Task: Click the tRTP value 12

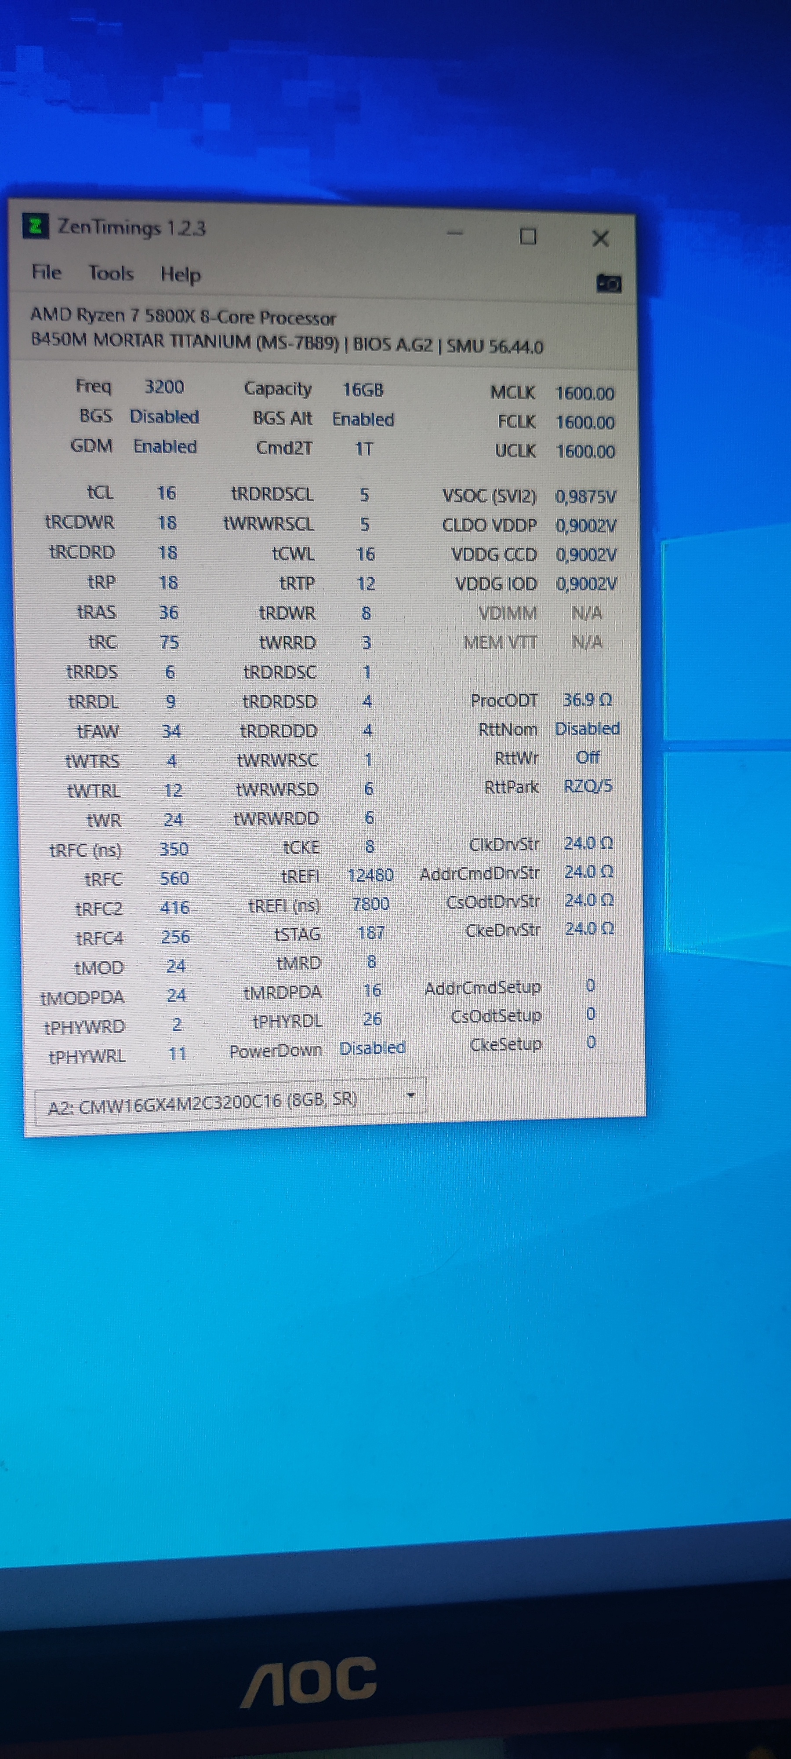Action: tap(366, 584)
